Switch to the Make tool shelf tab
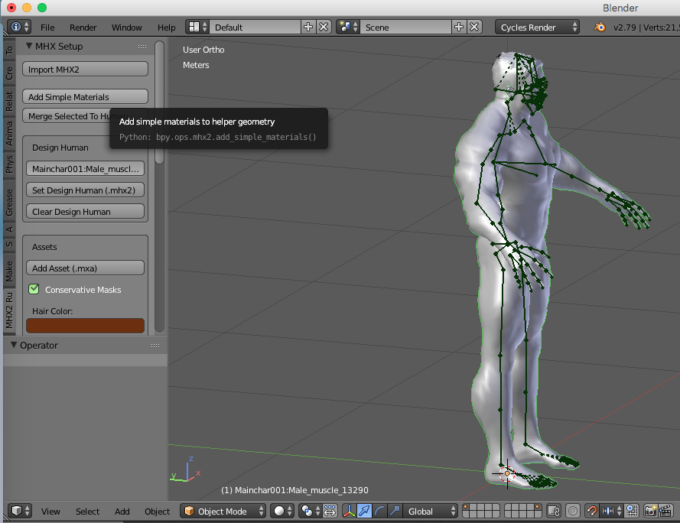Screen dimensions: 680x523 coord(9,271)
